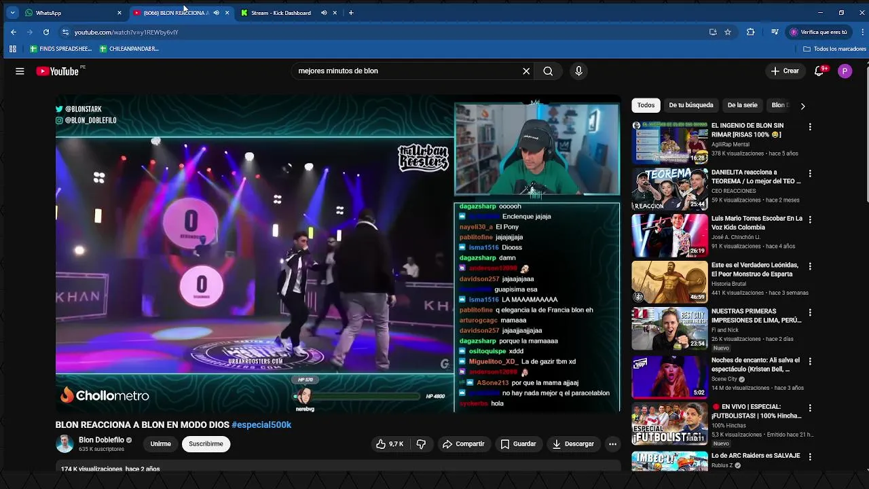Open the Verifica que eres tú profile chip
The image size is (869, 489).
tap(819, 32)
